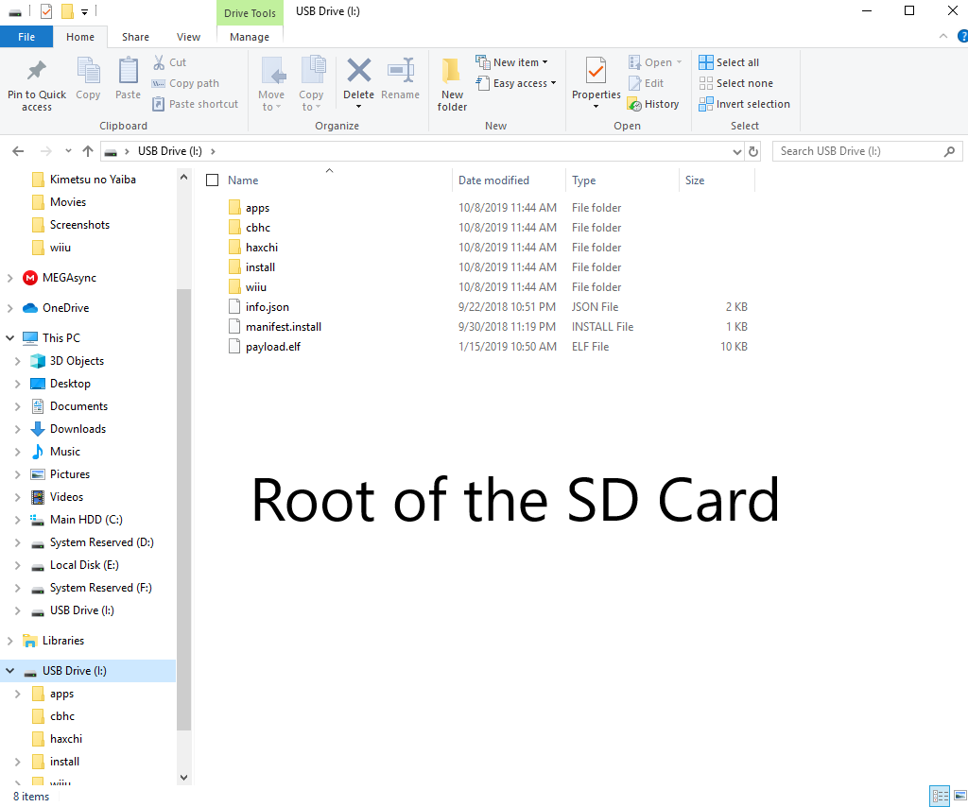
Task: Click the Cut scissors command
Action: click(x=170, y=62)
